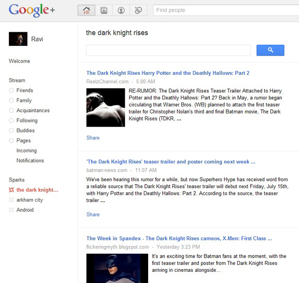
Task: Open the Buddies circle stream
Action: tap(25, 131)
